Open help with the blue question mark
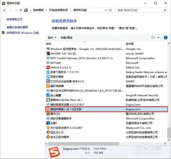 coord(166,37)
